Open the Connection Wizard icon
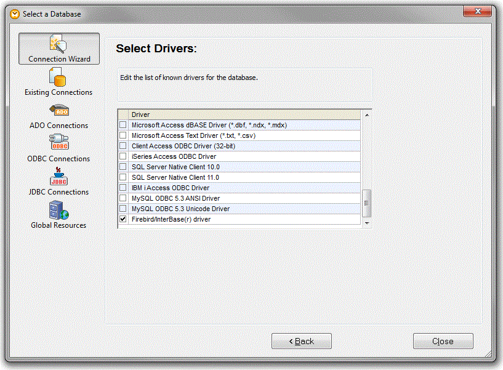The width and height of the screenshot is (503, 370). pos(58,44)
